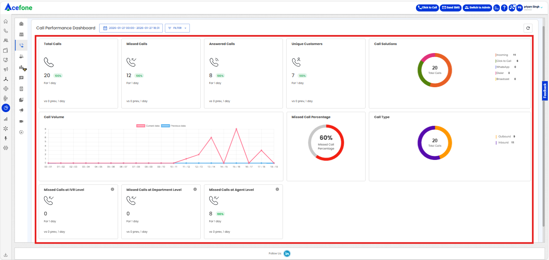Expand the FILTER dropdown
549x260 pixels.
pyautogui.click(x=177, y=28)
